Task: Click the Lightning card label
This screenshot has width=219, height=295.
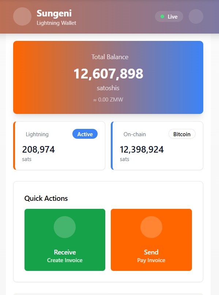Action: point(37,134)
